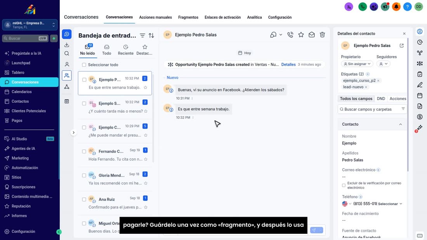Screen dimensions: 427x240
Task: Check the Seleccionar todo checkbox
Action: point(84,65)
